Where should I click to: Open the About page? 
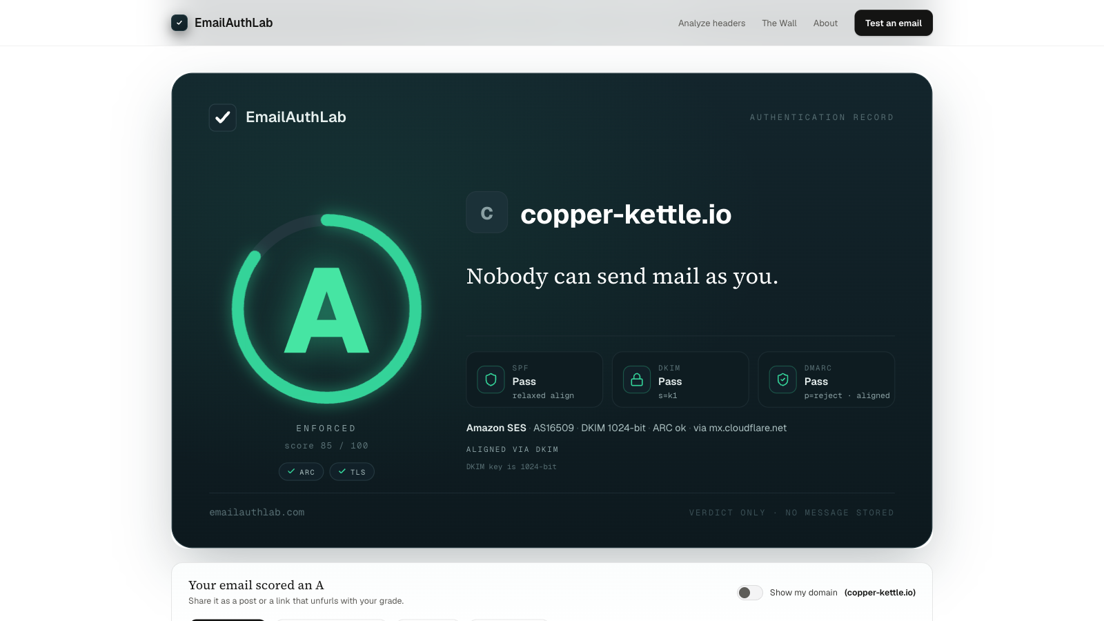pyautogui.click(x=825, y=23)
